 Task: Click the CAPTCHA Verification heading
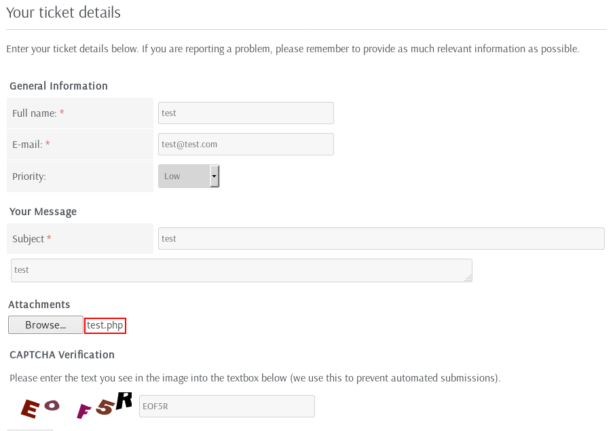62,355
